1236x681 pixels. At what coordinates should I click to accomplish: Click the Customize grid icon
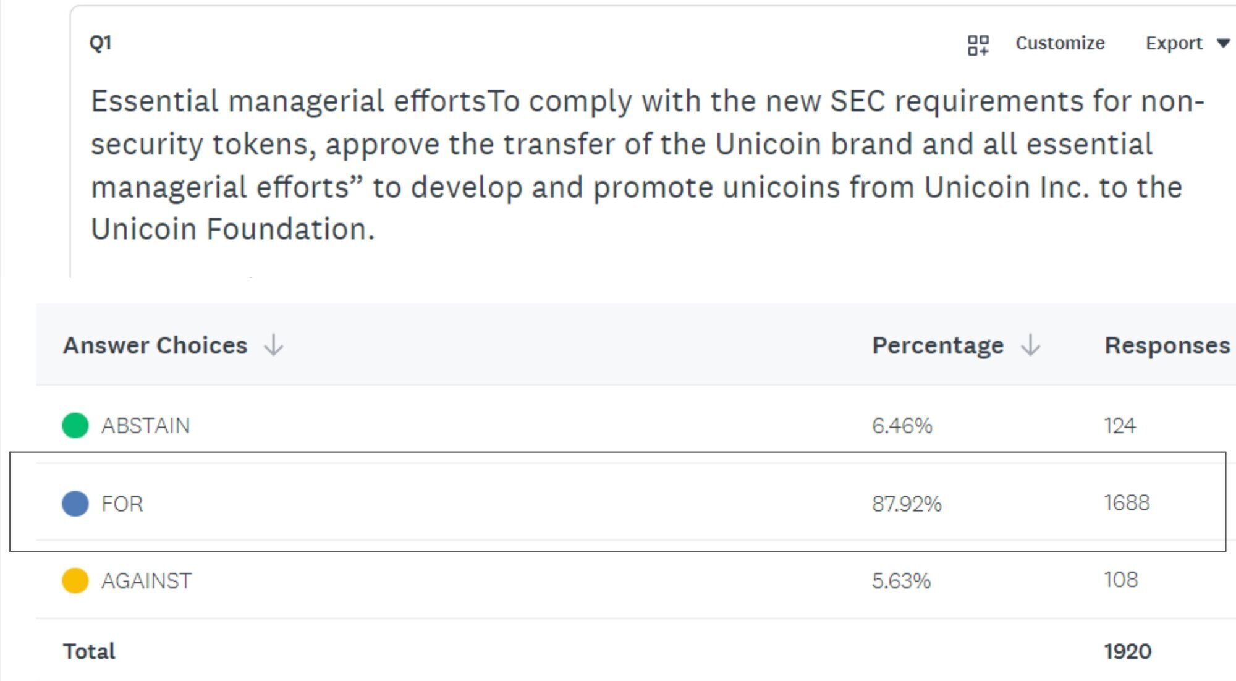[978, 44]
